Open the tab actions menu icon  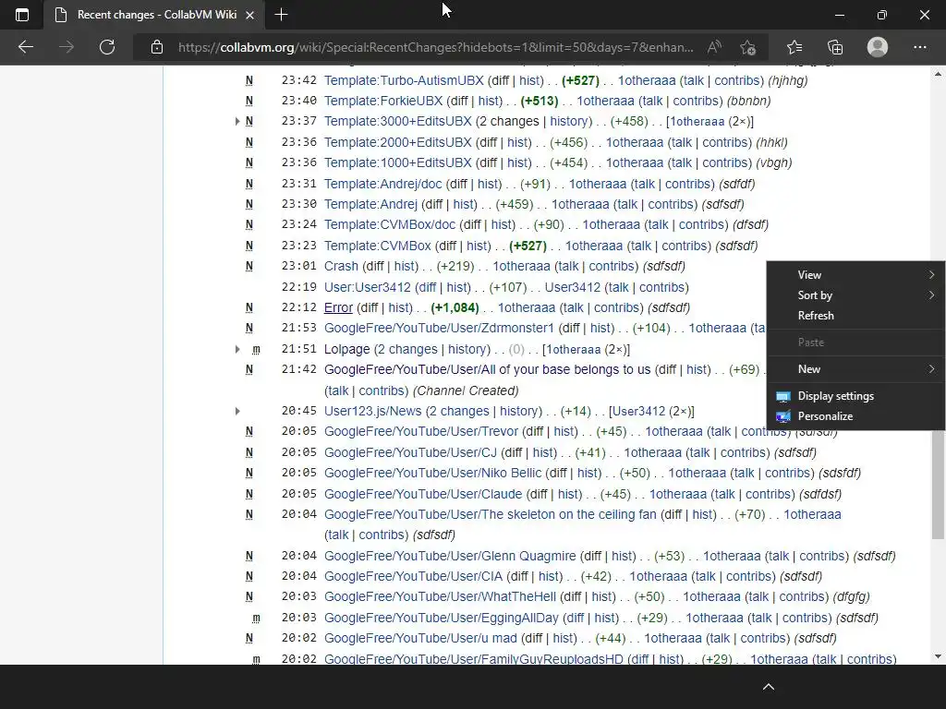[22, 15]
